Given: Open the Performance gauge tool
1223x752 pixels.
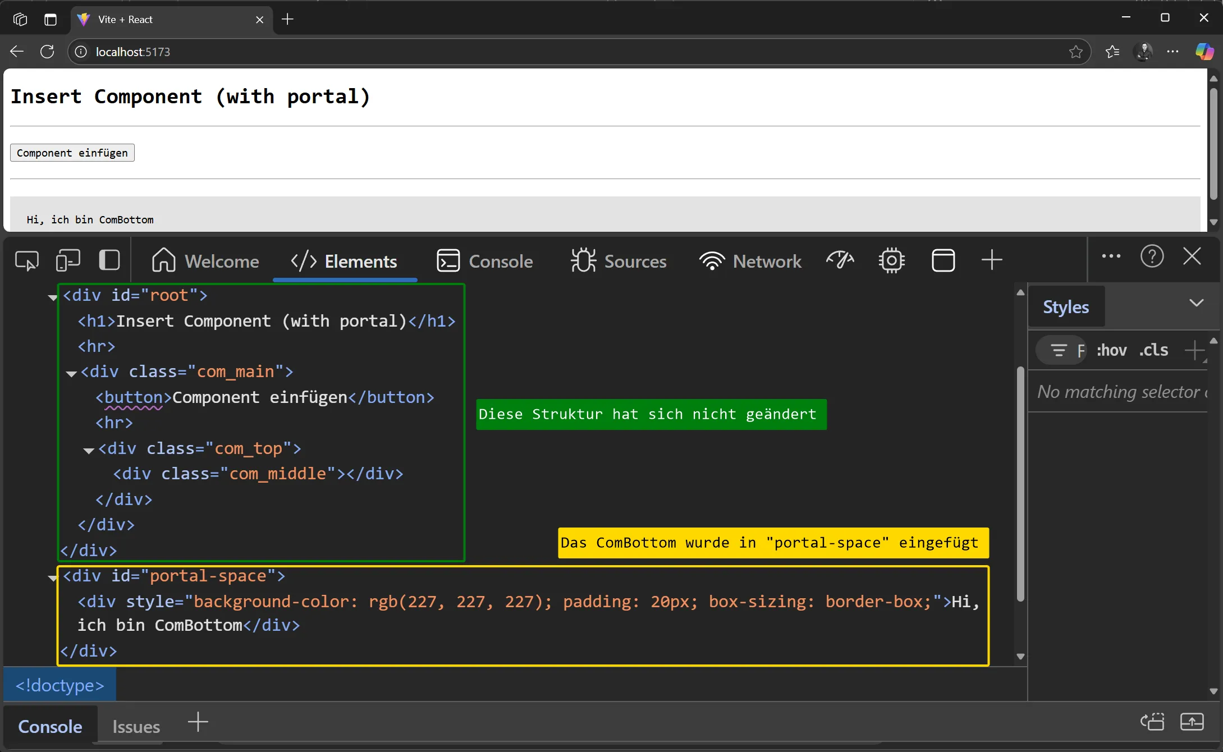Looking at the screenshot, I should pos(840,260).
